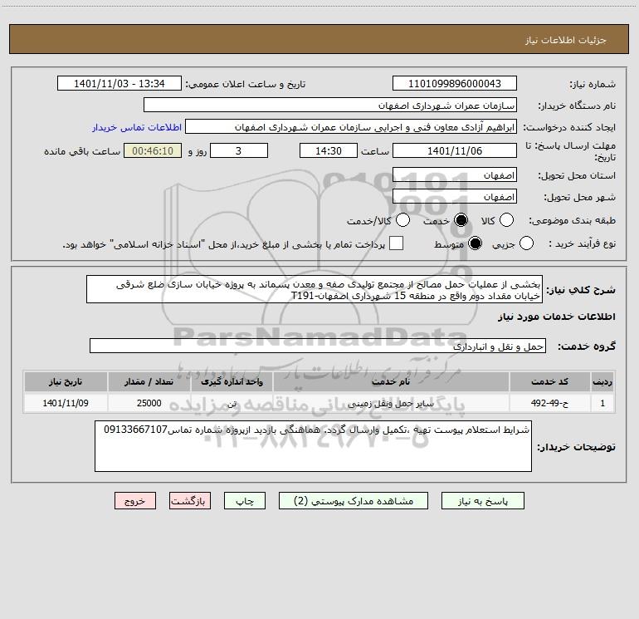Image resolution: width=639 pixels, height=619 pixels.
Task: Click the cell سایر حمل ونقل زمینی
Action: [x=391, y=403]
